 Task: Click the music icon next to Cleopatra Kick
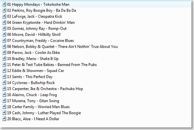4,16
